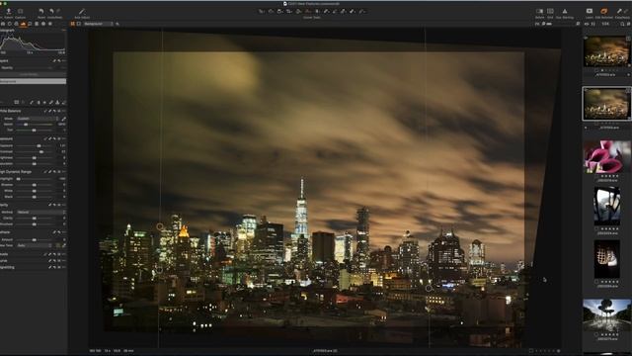Viewport: 632px width, 356px height.
Task: Select the highlighted Keystone cursor tool
Action: pos(308,11)
